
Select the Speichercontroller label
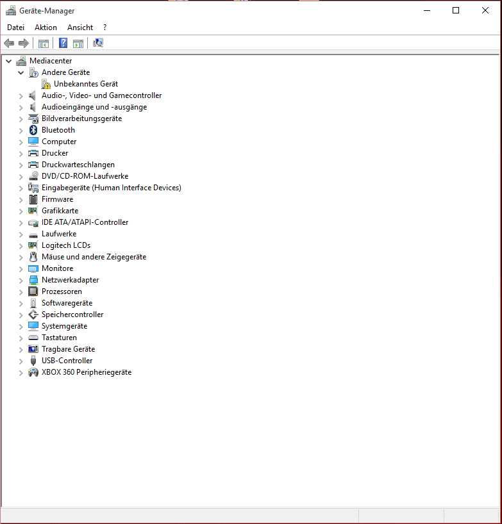click(72, 315)
